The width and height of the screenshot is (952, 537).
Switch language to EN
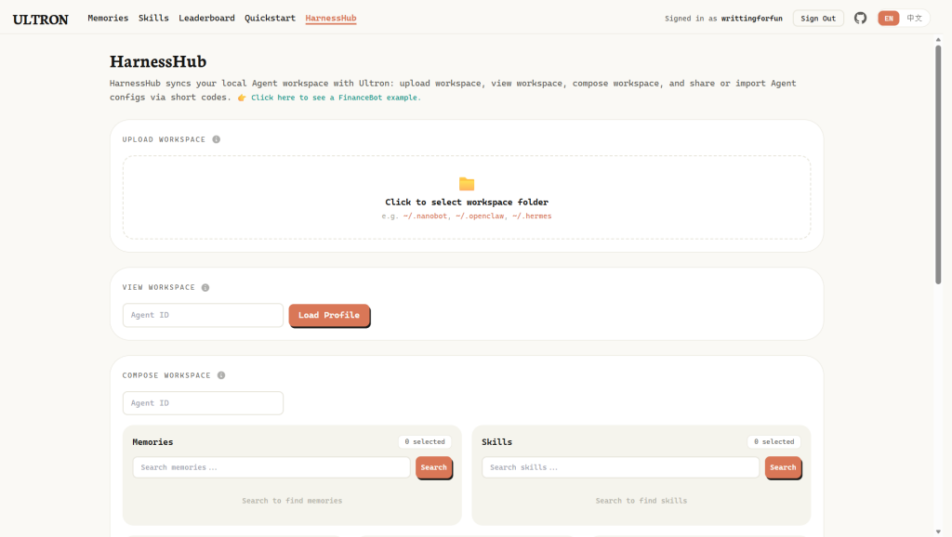pyautogui.click(x=889, y=19)
